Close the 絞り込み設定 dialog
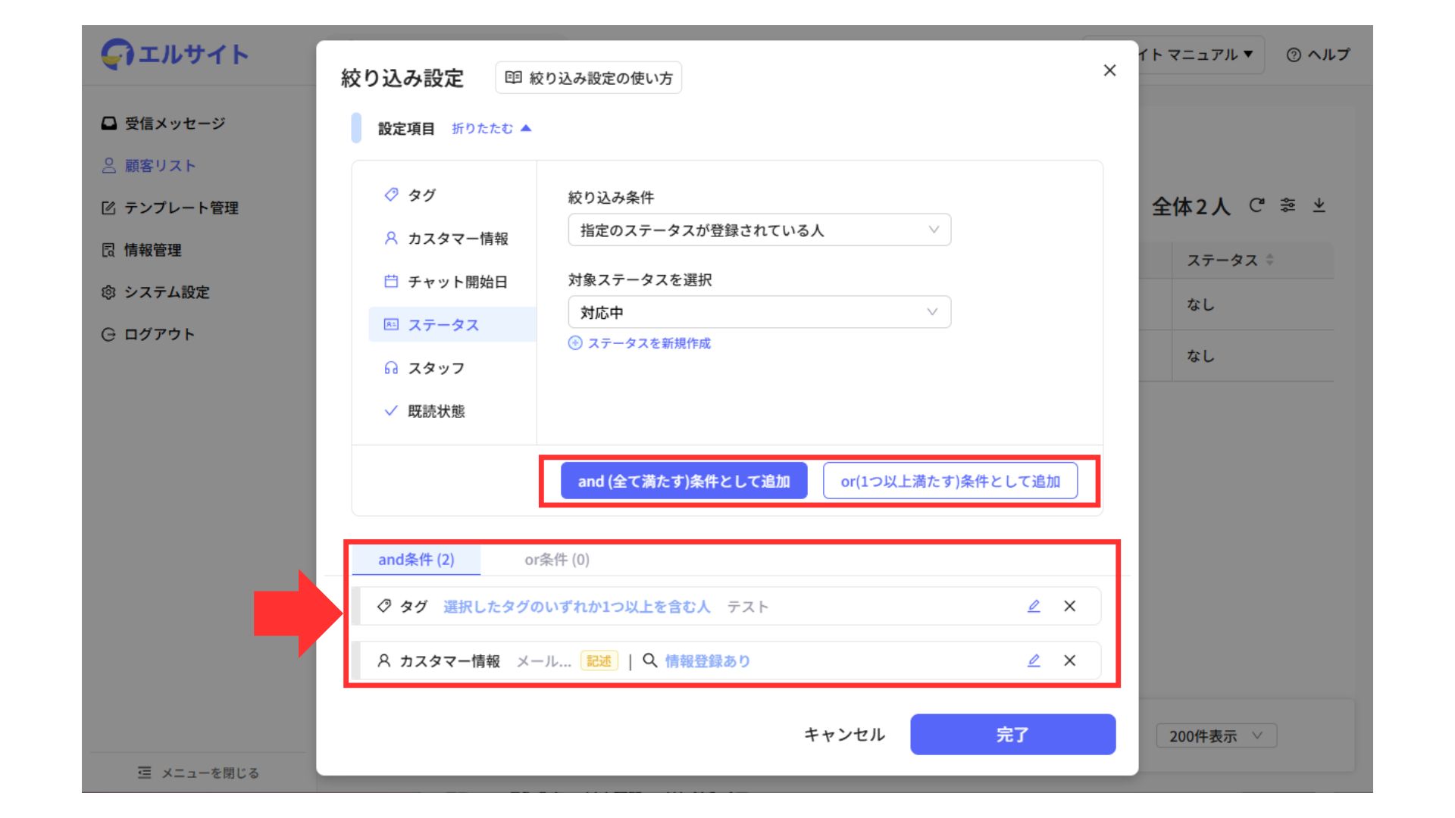This screenshot has width=1455, height=818. coord(1109,70)
